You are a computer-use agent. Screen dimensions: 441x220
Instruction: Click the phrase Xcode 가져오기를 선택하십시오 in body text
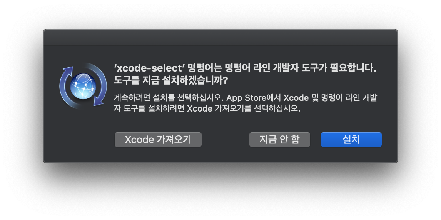pyautogui.click(x=244, y=108)
